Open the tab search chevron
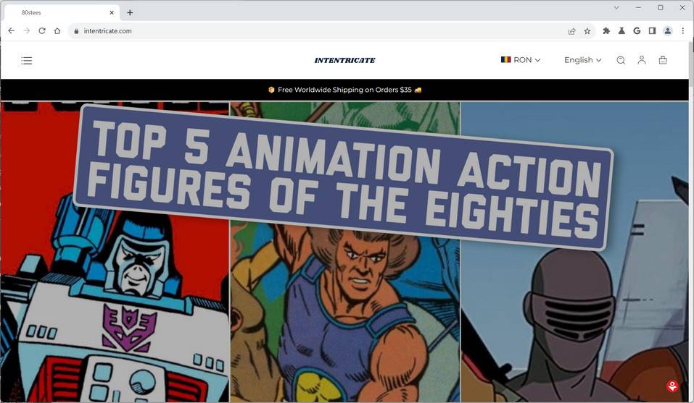 pos(616,7)
